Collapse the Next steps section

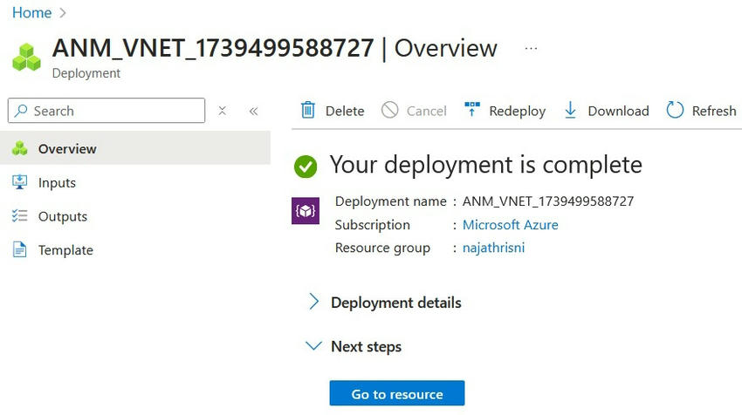tap(314, 346)
